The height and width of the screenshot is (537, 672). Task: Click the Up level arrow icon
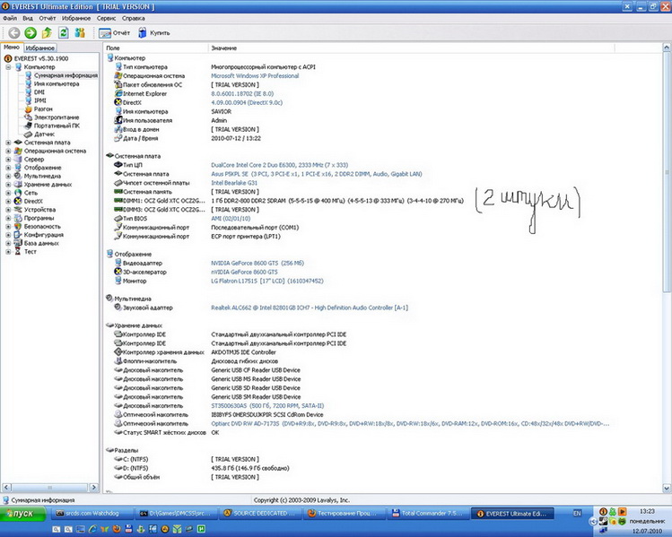pos(47,32)
